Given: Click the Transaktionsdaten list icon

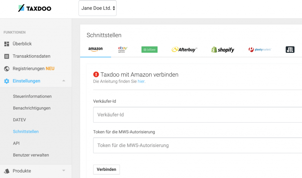Looking at the screenshot, I should click(7, 56).
